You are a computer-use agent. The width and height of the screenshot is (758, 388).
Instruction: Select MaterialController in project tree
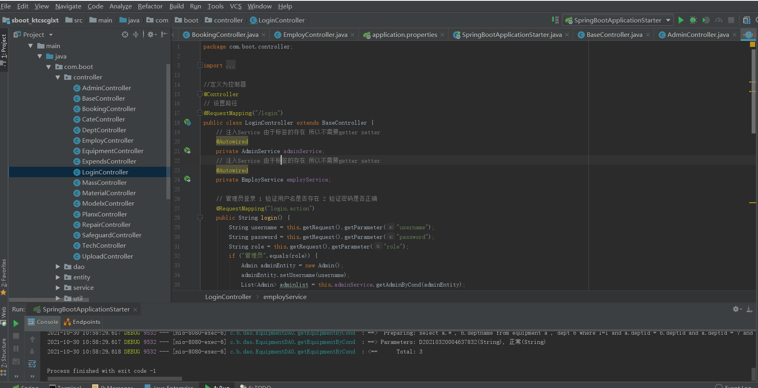[x=109, y=193]
